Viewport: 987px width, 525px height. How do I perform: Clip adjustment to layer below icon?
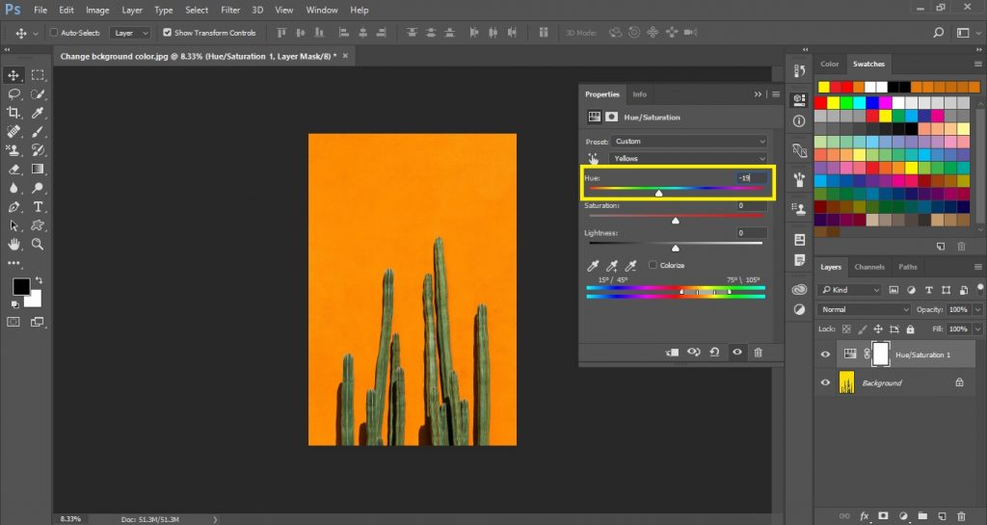672,353
